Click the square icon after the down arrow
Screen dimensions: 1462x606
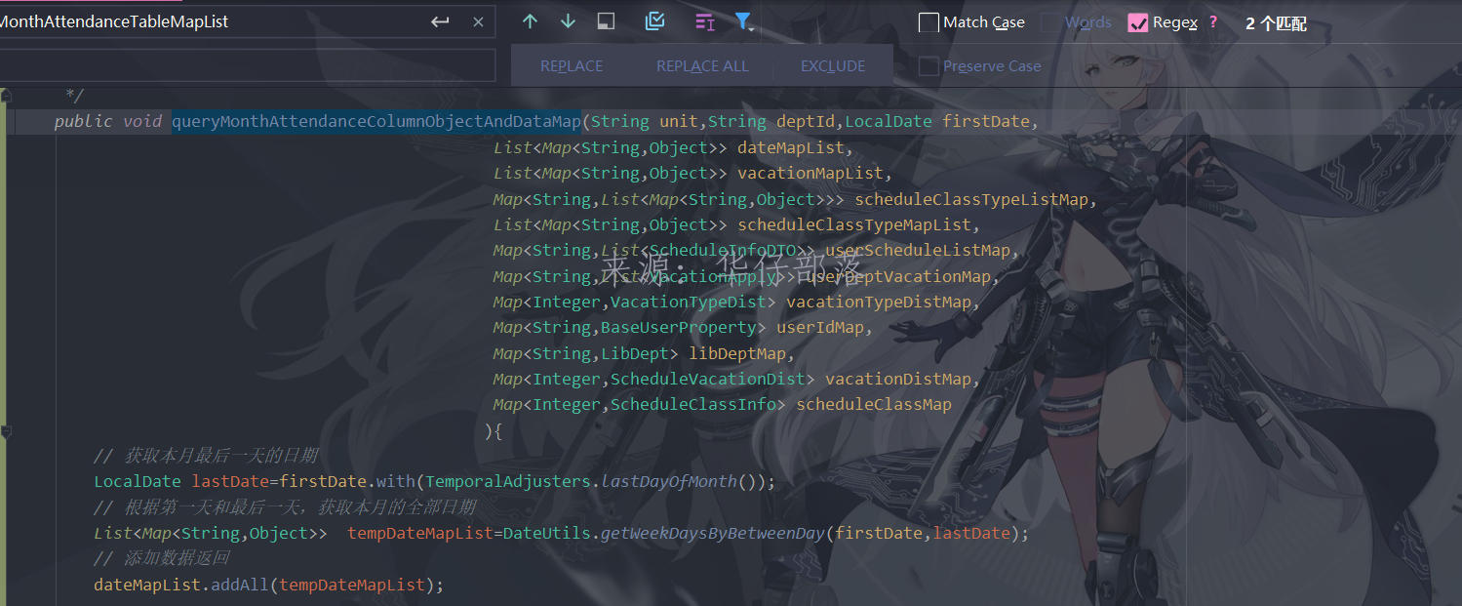[x=606, y=21]
